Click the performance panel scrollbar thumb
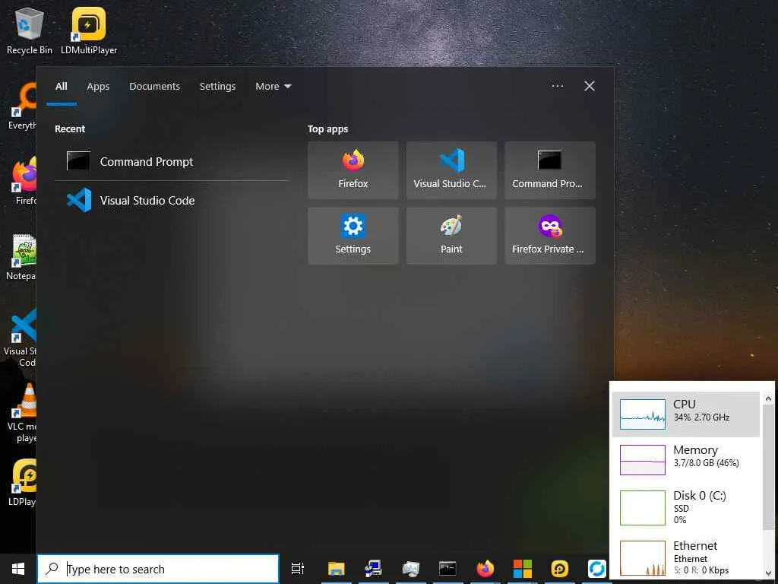The height and width of the screenshot is (584, 778). 768,467
